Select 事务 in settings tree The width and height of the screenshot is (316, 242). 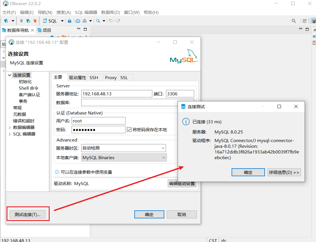(23, 101)
